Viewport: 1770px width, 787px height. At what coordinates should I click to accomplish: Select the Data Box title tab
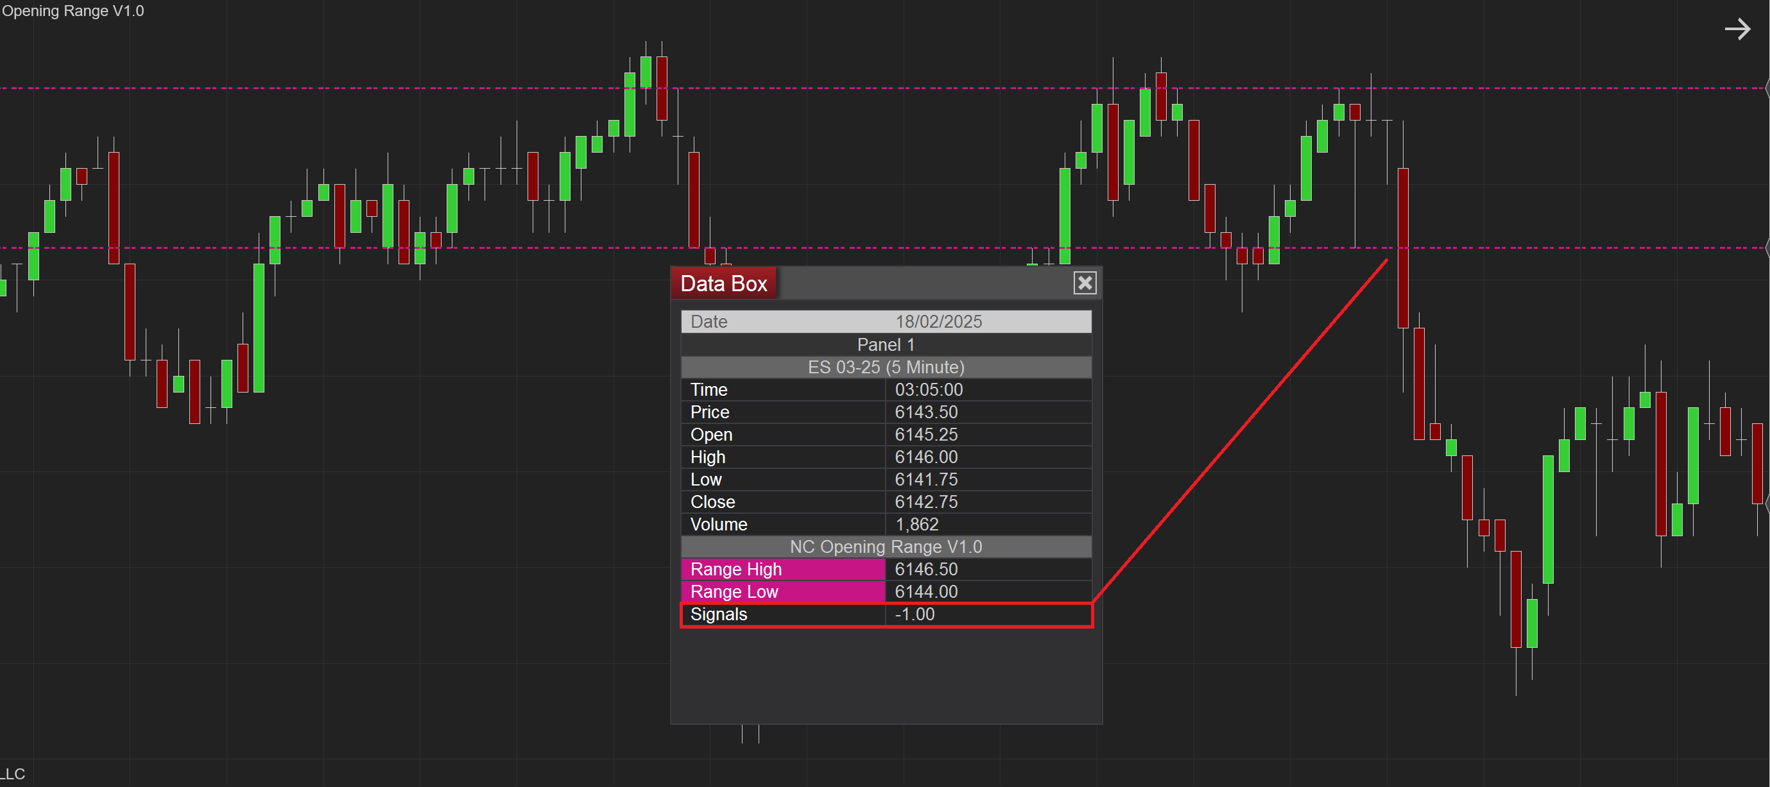pos(723,283)
